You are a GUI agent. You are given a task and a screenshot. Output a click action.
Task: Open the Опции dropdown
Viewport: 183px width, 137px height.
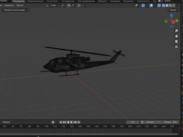pos(174,10)
